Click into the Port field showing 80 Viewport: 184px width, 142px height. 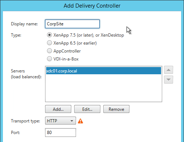[60, 133]
